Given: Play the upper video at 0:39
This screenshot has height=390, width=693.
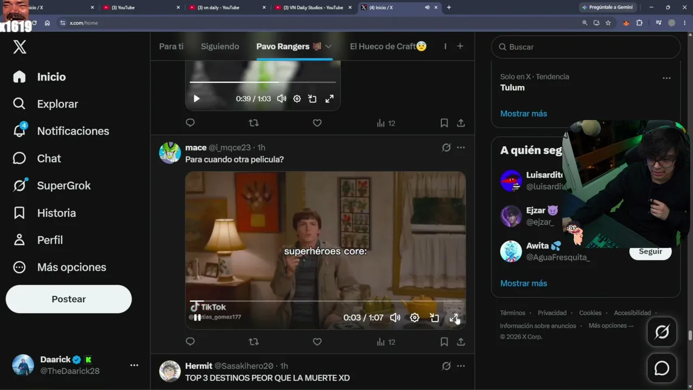Looking at the screenshot, I should (197, 99).
